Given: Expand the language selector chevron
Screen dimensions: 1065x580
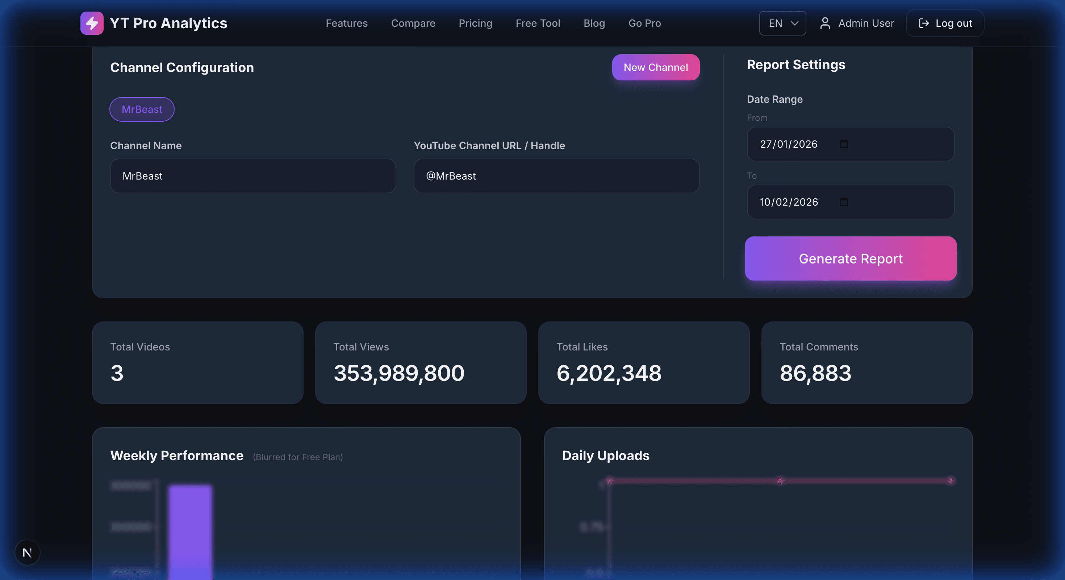Looking at the screenshot, I should tap(795, 24).
